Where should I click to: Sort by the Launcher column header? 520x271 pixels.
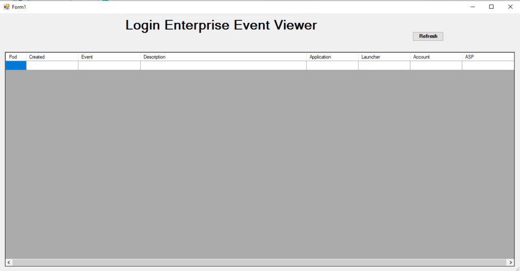click(384, 57)
